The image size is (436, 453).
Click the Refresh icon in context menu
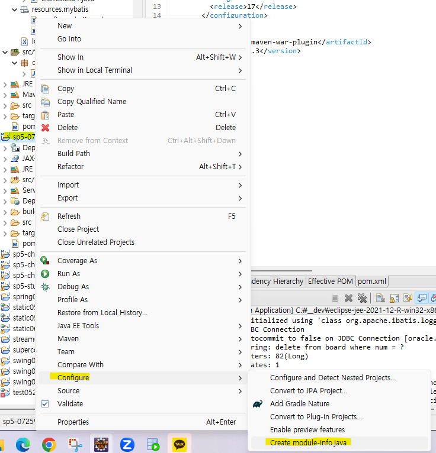coord(45,216)
